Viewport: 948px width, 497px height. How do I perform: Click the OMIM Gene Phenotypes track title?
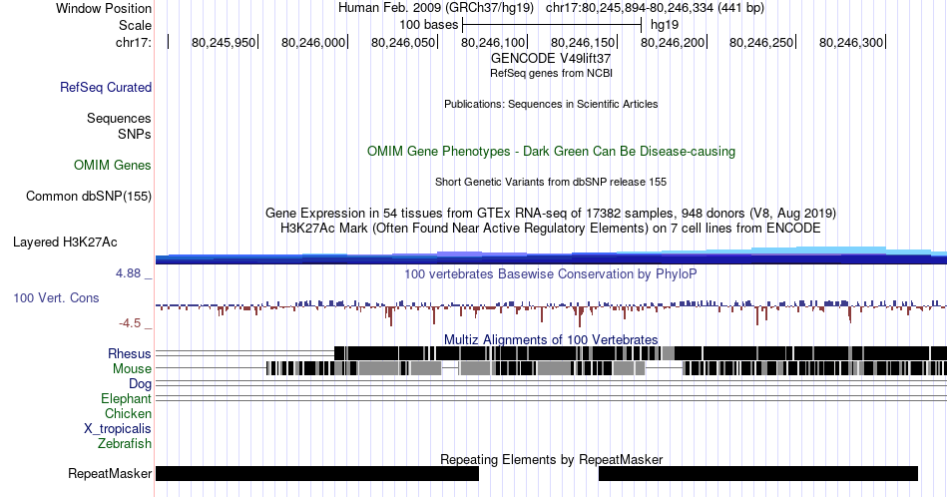coord(551,151)
